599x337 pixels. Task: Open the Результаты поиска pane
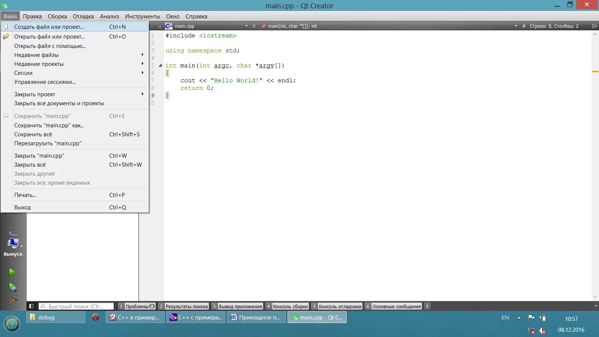click(x=183, y=306)
